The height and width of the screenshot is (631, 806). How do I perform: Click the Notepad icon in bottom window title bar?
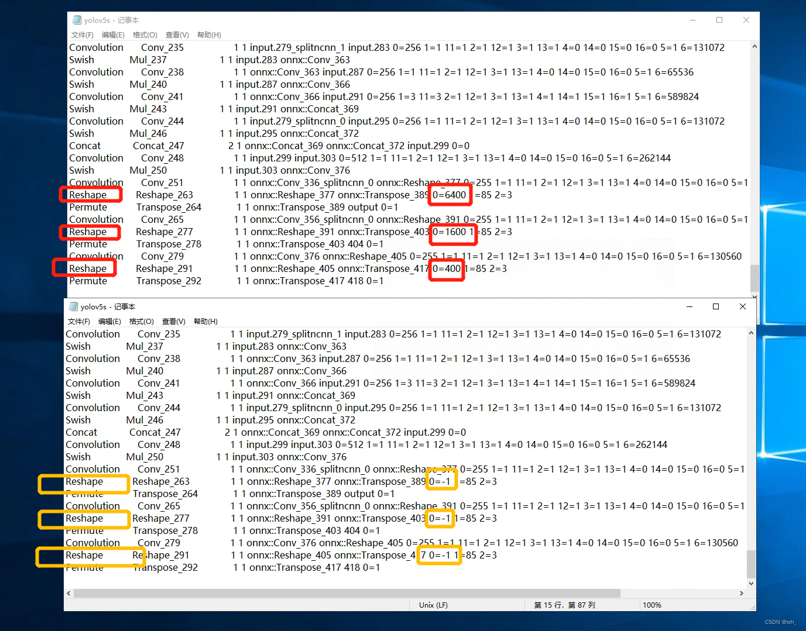coord(73,306)
